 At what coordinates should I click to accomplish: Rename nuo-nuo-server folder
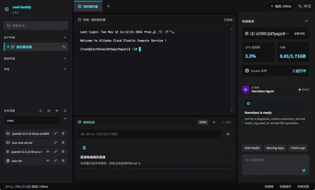(x=56, y=142)
